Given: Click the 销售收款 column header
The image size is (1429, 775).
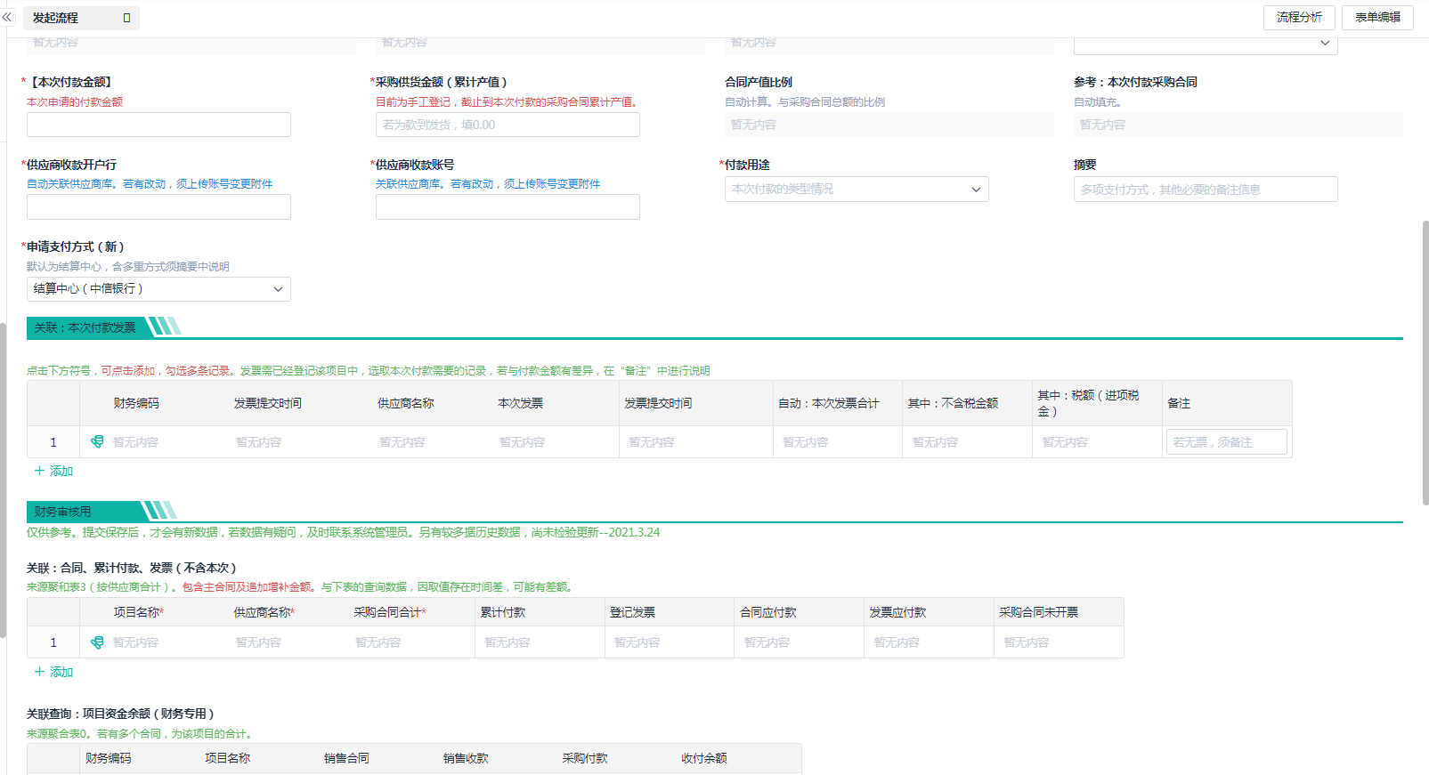Looking at the screenshot, I should click(x=466, y=758).
